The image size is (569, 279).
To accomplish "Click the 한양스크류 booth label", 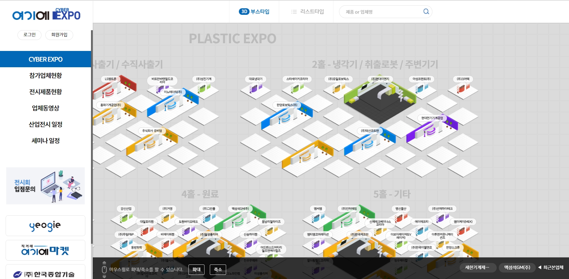I will [x=453, y=247].
